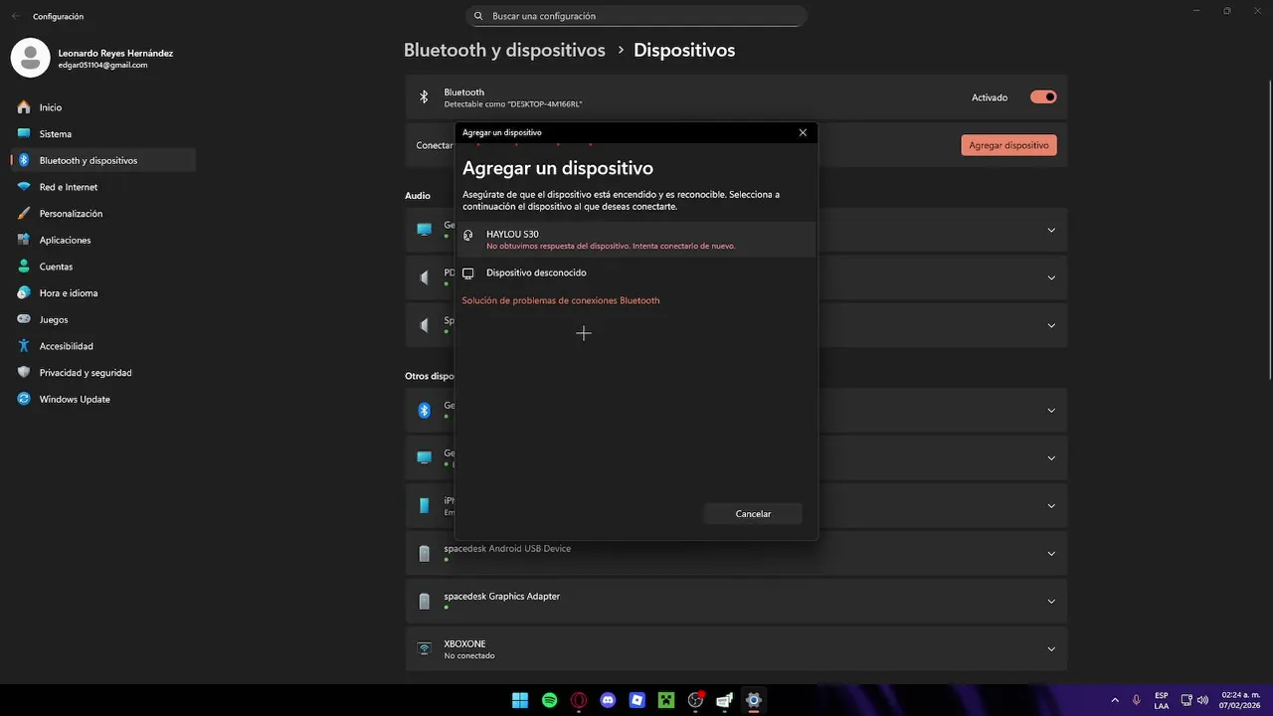Open the volume control in system tray
This screenshot has width=1273, height=716.
[1204, 700]
